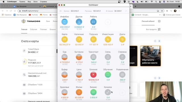The width and height of the screenshot is (182, 102).
Task: Open the Окно menu
Action: pyautogui.click(x=35, y=2)
